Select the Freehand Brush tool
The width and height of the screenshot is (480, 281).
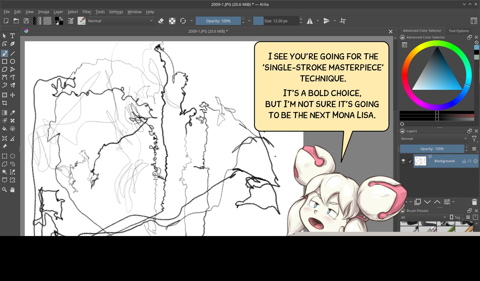tap(5, 53)
